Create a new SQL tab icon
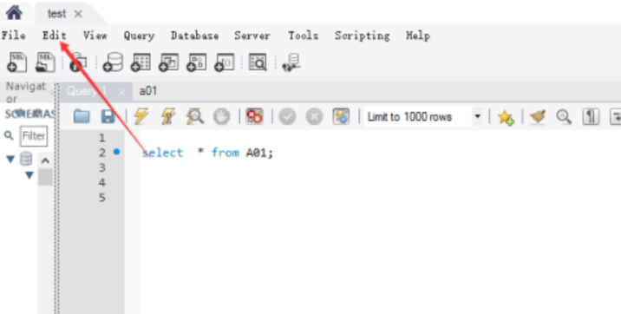This screenshot has width=621, height=314. 17,62
